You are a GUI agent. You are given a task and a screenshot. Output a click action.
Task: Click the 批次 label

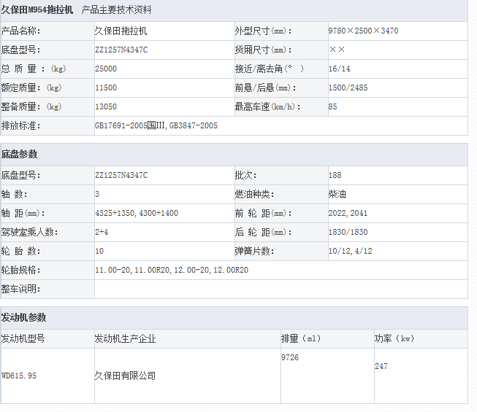tap(245, 175)
